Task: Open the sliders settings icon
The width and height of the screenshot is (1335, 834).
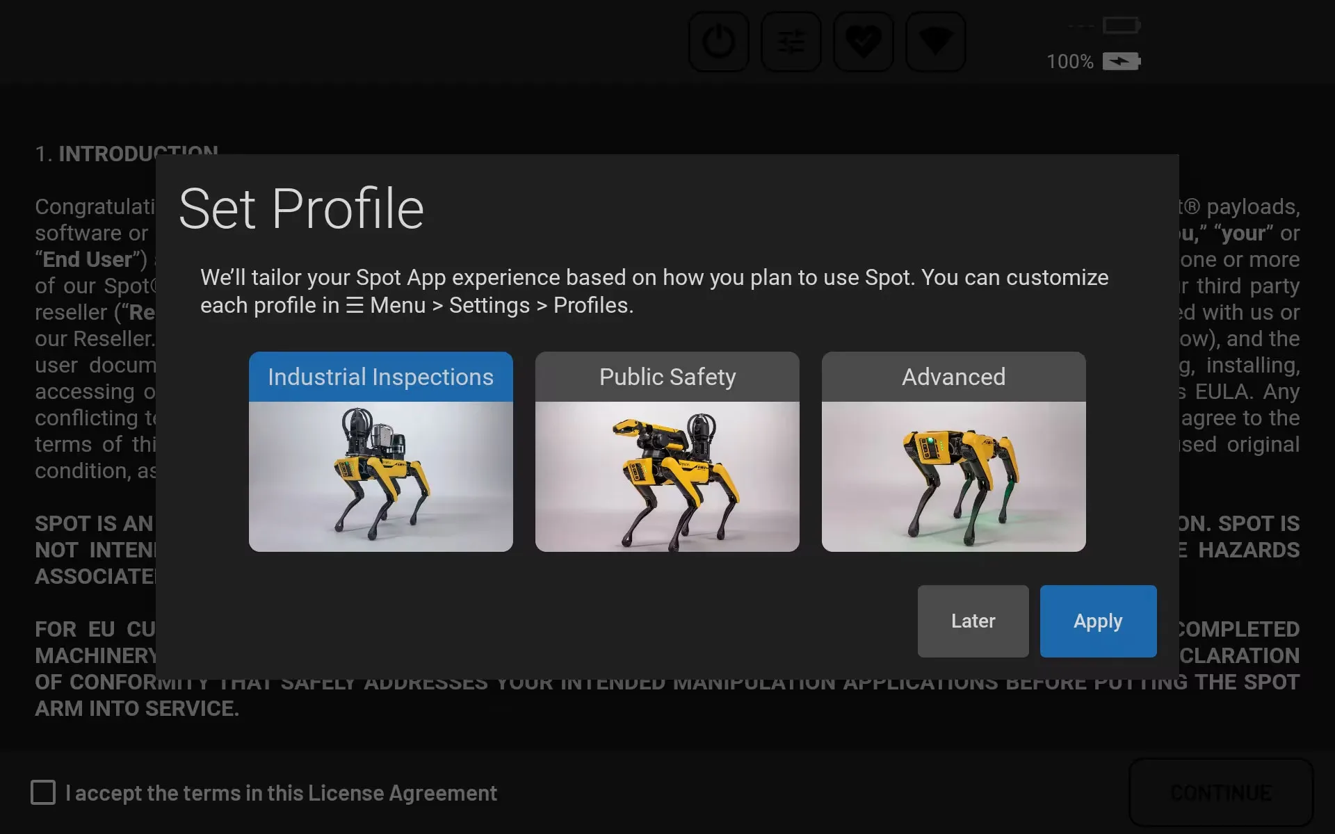Action: [791, 42]
